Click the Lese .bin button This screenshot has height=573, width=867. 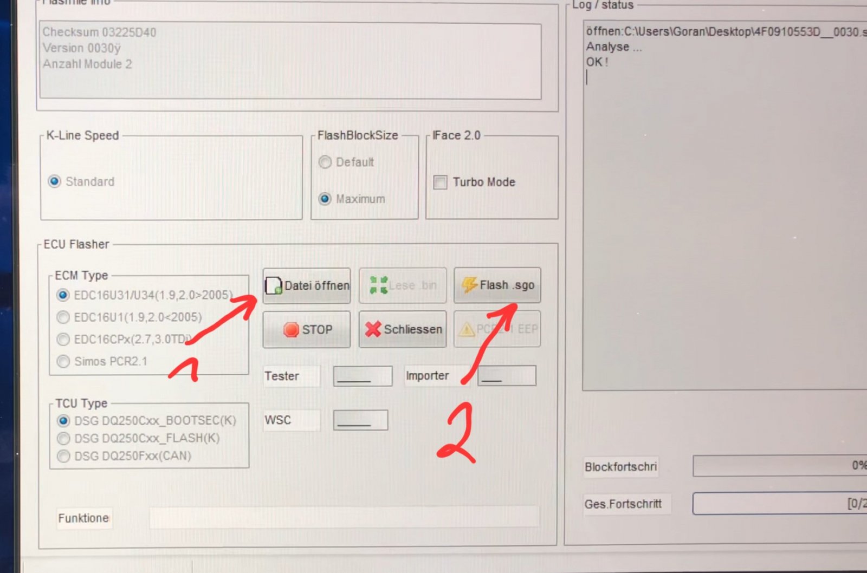(x=403, y=285)
